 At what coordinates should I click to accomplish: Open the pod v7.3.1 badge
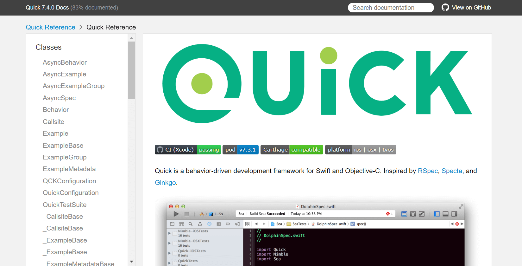pyautogui.click(x=241, y=150)
